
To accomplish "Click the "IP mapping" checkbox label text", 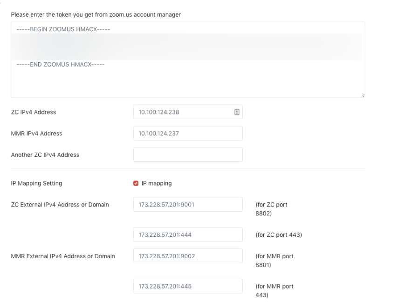I will click(x=157, y=183).
